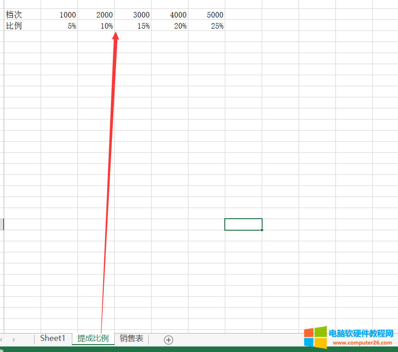398x352 pixels.
Task: Click the currently highlighted empty cell
Action: click(243, 224)
